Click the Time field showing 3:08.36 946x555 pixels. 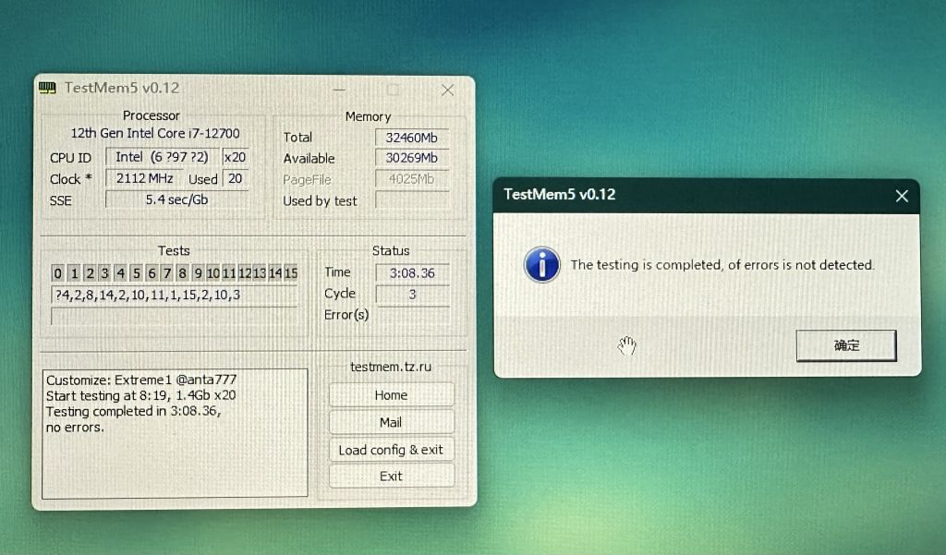412,272
